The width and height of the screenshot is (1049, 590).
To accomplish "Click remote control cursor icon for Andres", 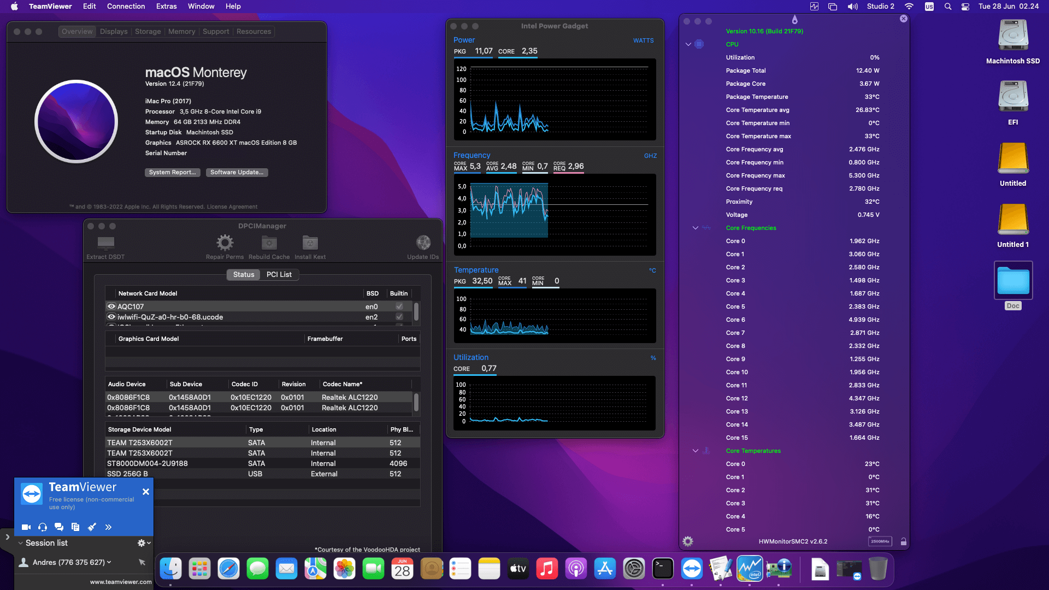I will [142, 562].
